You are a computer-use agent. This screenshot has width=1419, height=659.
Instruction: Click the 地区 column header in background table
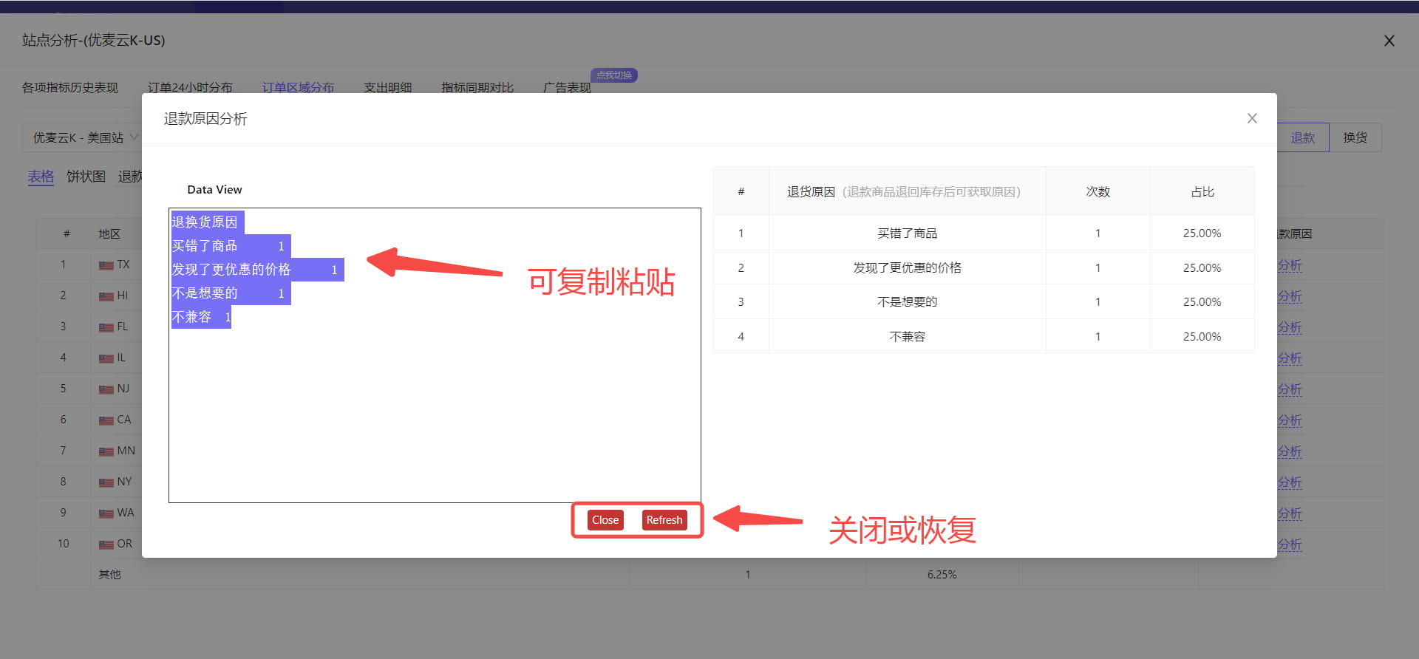(x=109, y=233)
